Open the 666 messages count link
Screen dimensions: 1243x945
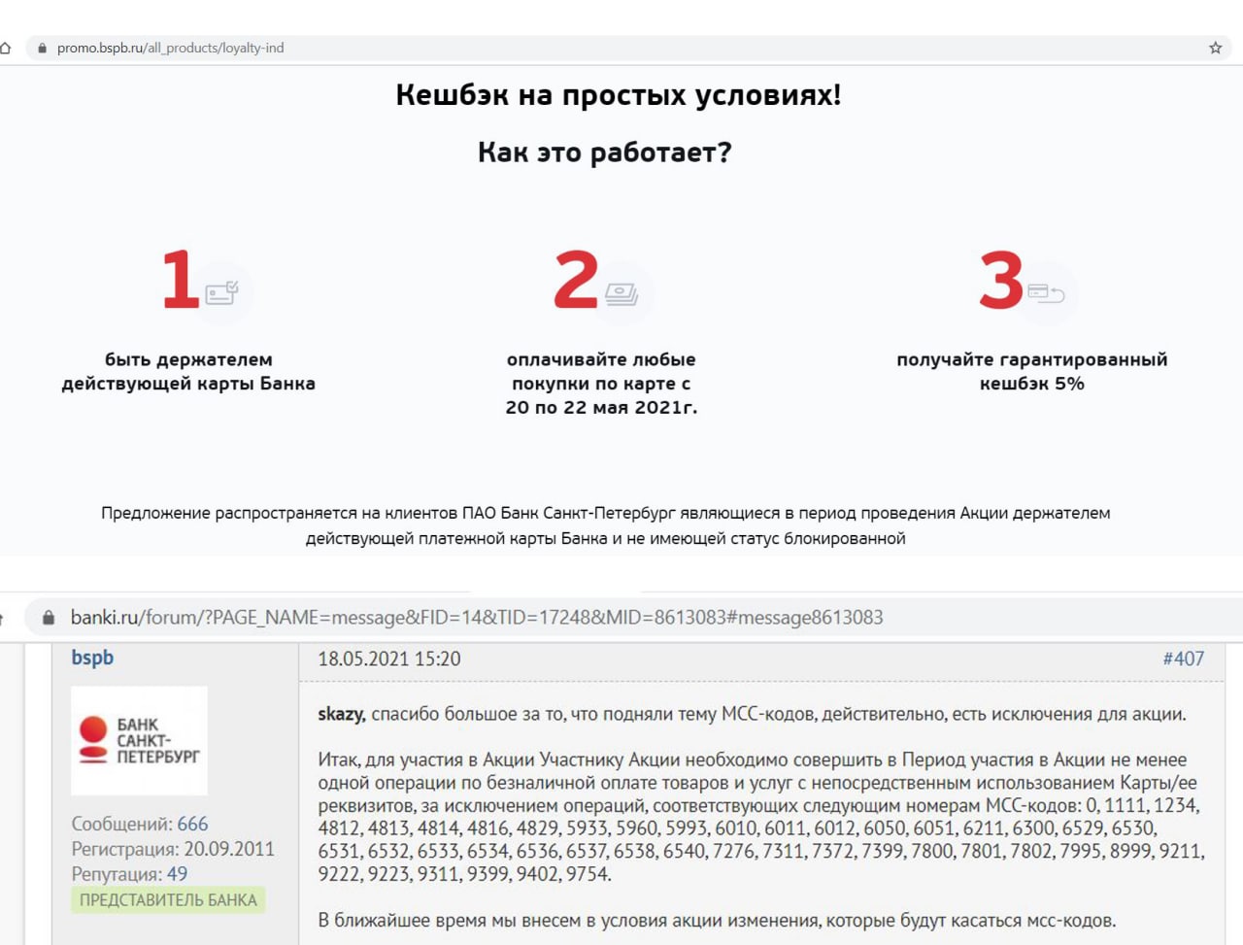192,824
